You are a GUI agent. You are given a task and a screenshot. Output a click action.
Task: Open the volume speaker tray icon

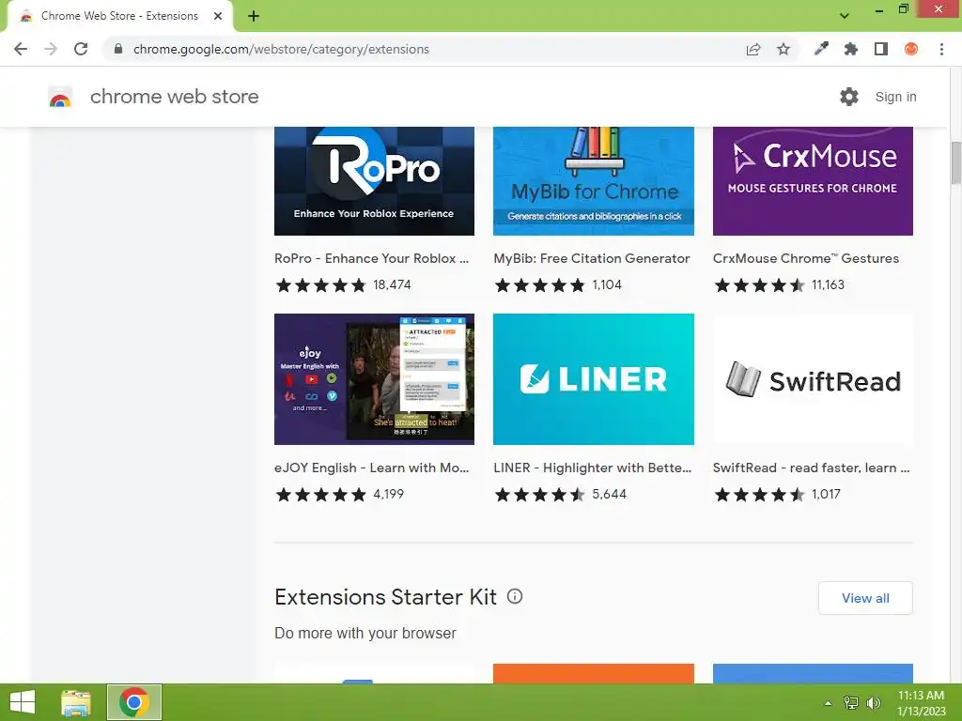tap(873, 702)
